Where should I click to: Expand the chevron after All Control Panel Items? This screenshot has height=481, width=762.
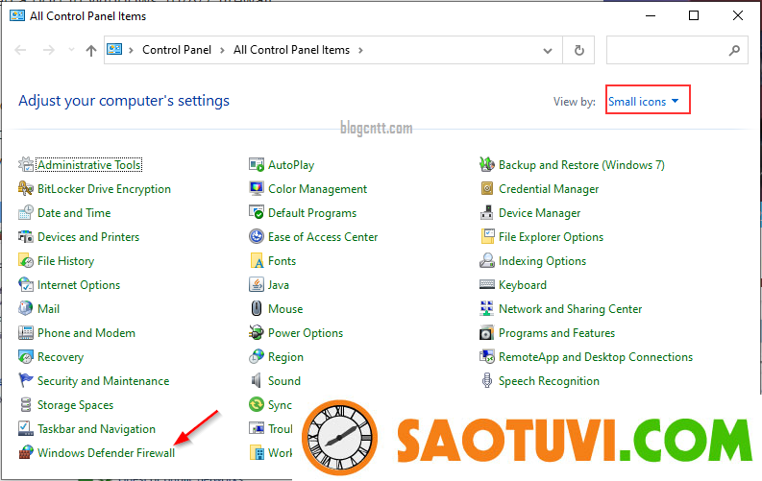(x=360, y=50)
